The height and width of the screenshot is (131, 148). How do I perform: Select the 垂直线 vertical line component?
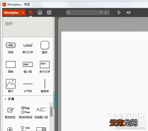(45, 86)
